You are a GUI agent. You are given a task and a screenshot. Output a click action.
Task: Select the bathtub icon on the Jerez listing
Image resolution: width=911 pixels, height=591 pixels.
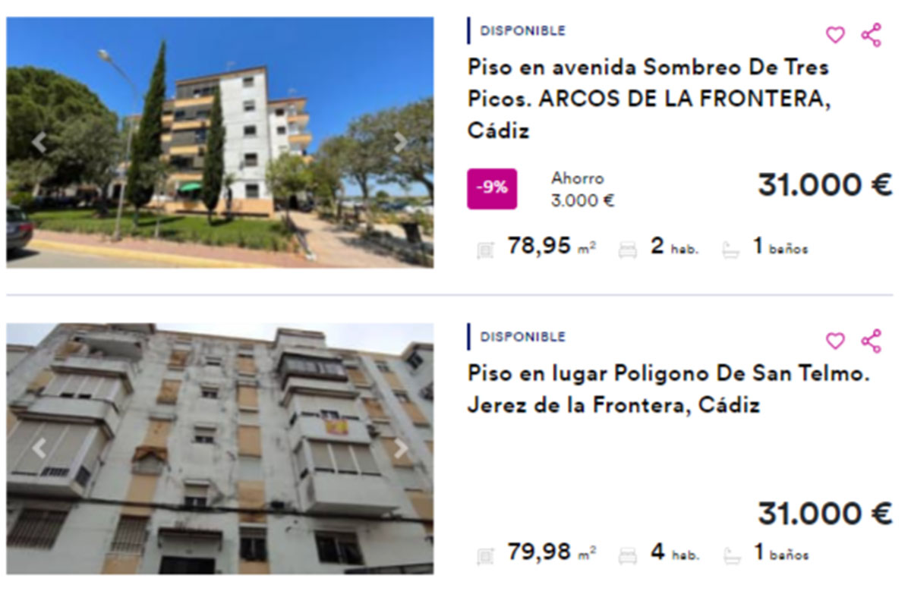(731, 556)
